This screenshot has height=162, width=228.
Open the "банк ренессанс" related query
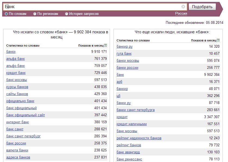(129, 159)
